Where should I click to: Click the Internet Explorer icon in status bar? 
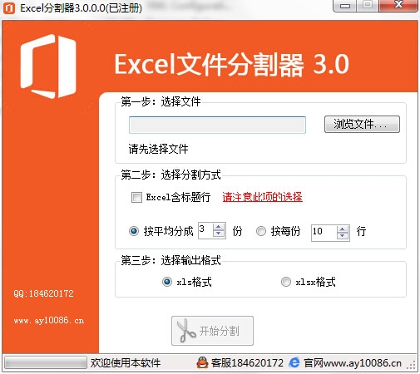tap(294, 362)
